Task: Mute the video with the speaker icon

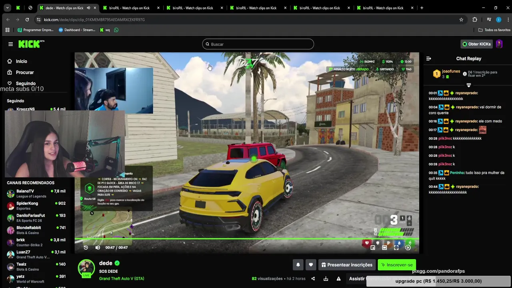Action: tap(98, 248)
